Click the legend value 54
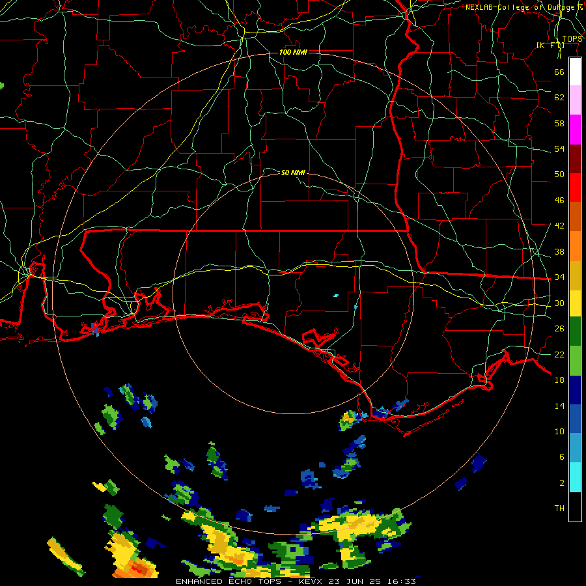The height and width of the screenshot is (586, 586). coord(559,148)
